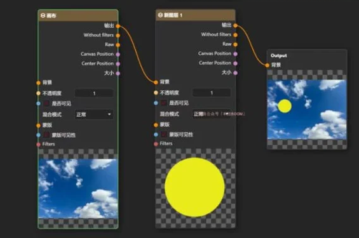Click '背景' label in Output node

pos(276,65)
